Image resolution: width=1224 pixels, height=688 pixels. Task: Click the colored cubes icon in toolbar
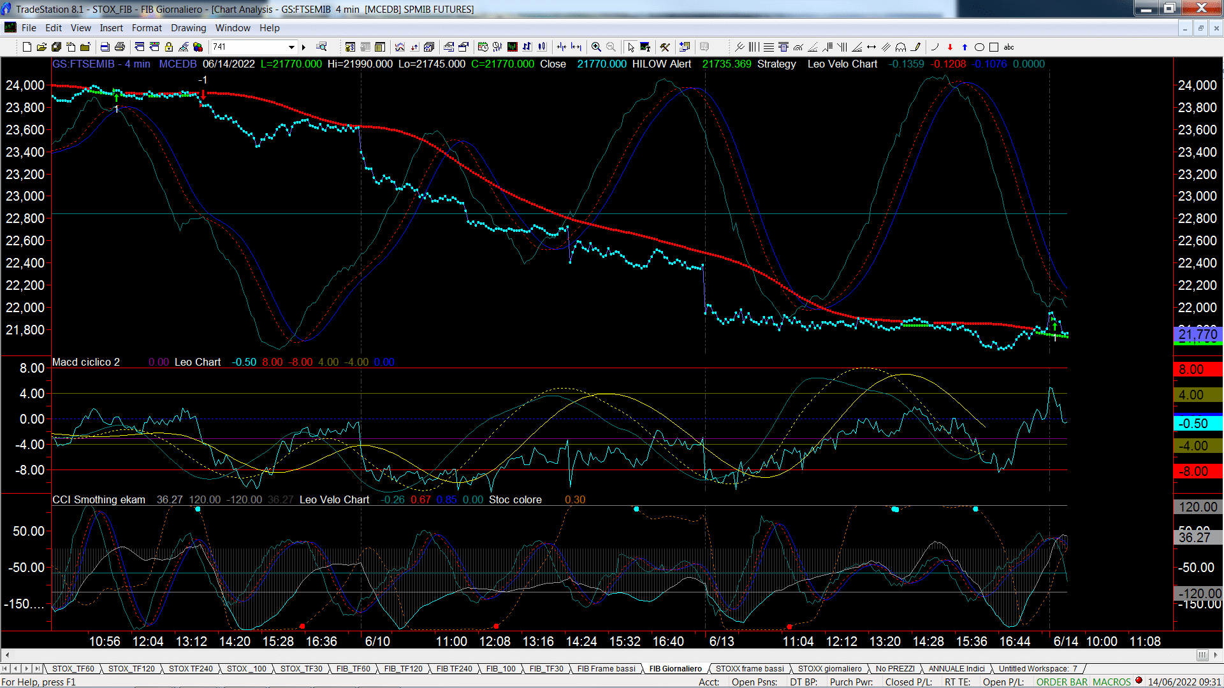pyautogui.click(x=198, y=47)
